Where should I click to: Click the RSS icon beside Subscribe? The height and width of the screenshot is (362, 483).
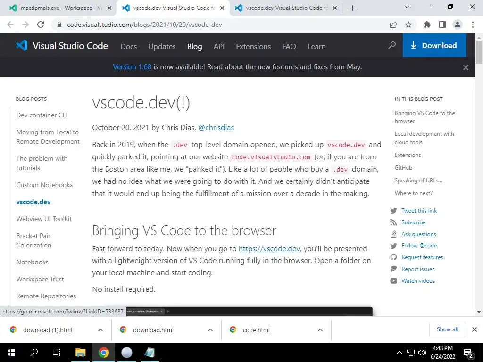pos(393,222)
